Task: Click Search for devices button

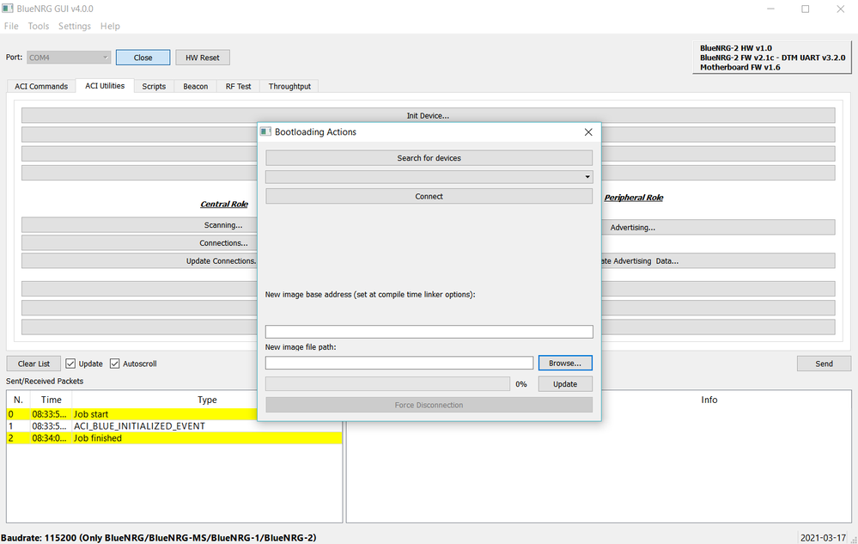Action: tap(429, 158)
